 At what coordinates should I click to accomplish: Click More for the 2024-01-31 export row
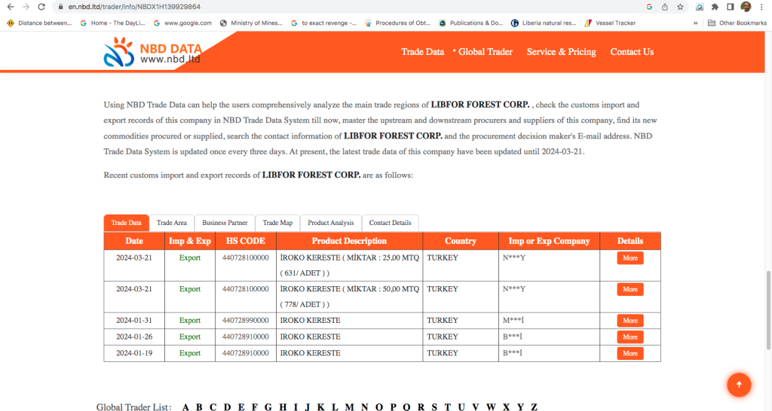[x=630, y=321]
